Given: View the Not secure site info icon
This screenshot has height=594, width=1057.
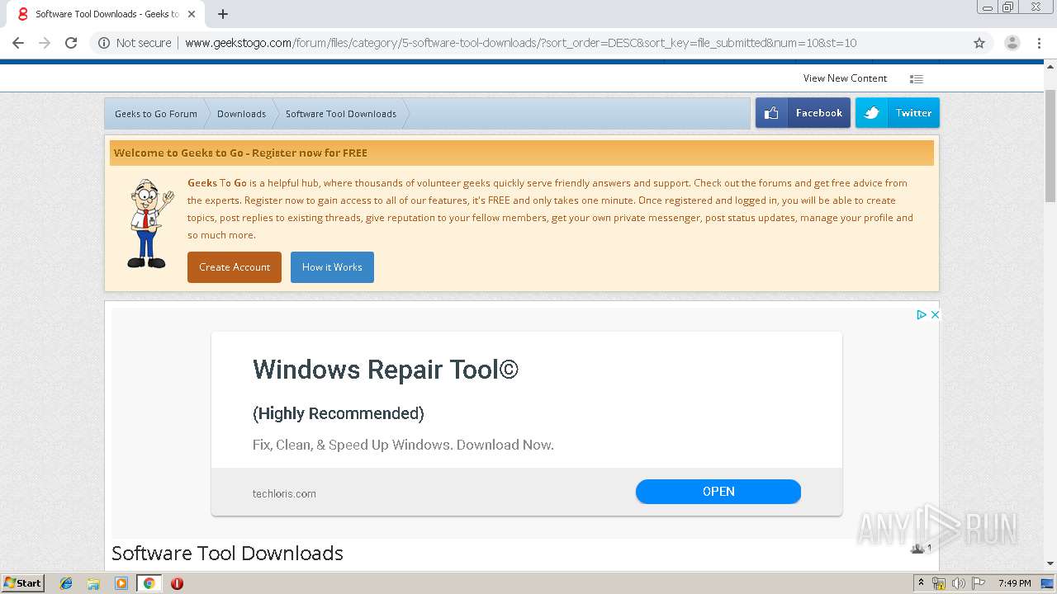Looking at the screenshot, I should click(104, 43).
